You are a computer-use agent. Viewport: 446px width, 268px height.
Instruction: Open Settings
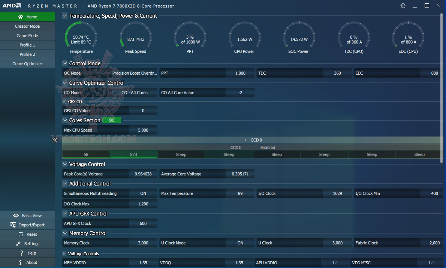click(x=28, y=244)
